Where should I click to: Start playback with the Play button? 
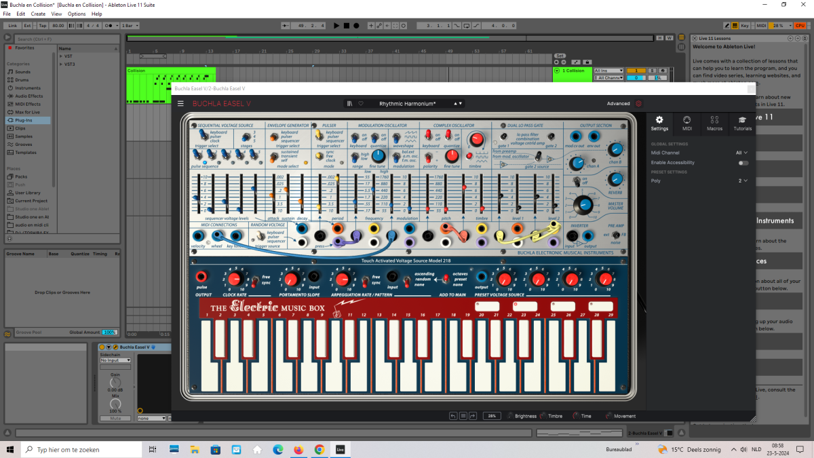click(336, 26)
